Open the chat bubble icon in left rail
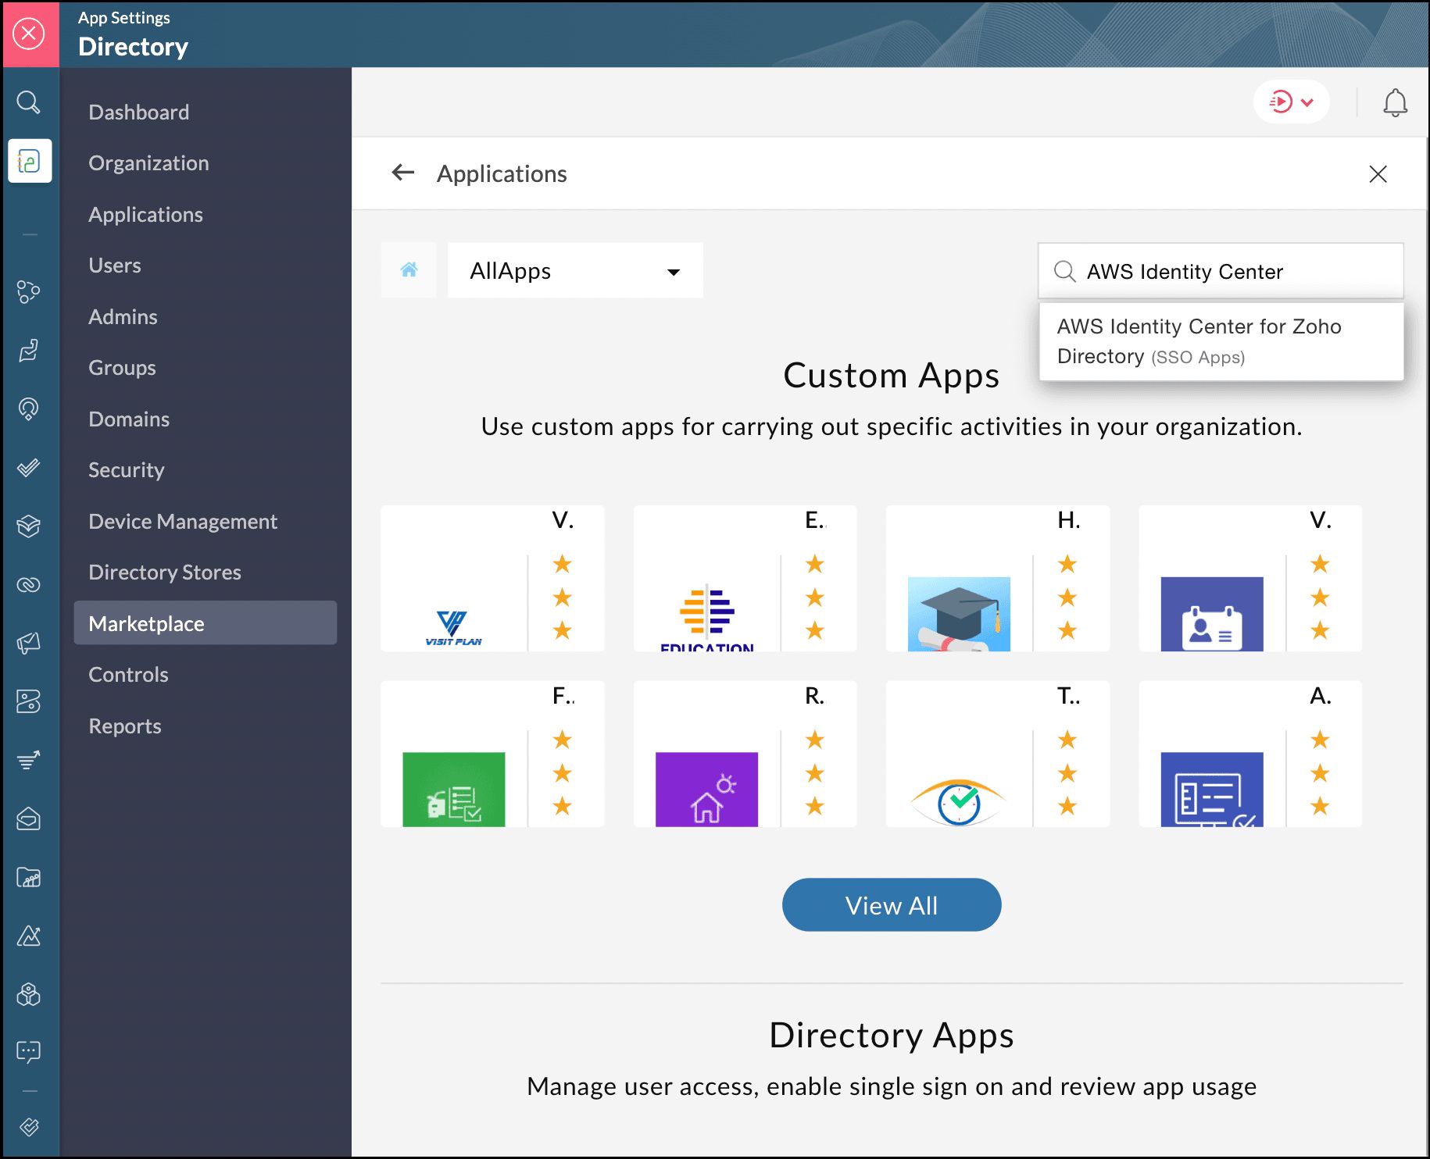This screenshot has height=1159, width=1430. click(29, 1052)
